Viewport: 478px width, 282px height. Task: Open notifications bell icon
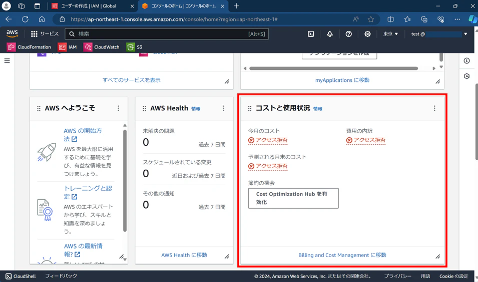pos(329,34)
